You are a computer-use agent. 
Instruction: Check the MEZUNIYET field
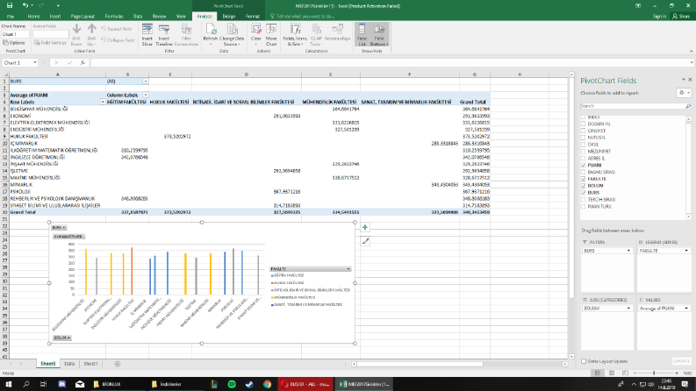click(584, 151)
